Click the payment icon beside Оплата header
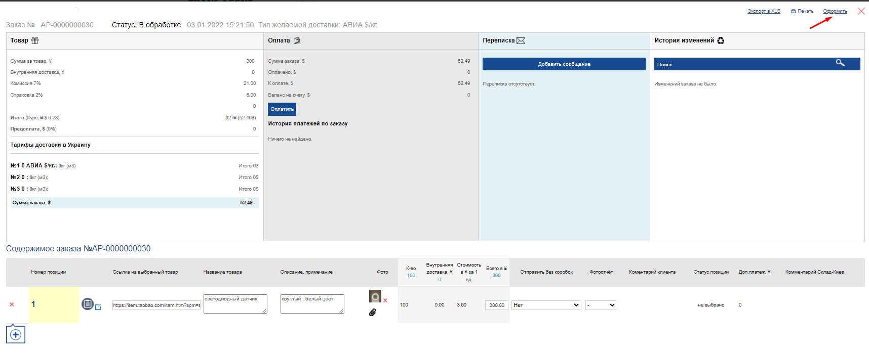This screenshot has height=354, width=869. tap(297, 40)
